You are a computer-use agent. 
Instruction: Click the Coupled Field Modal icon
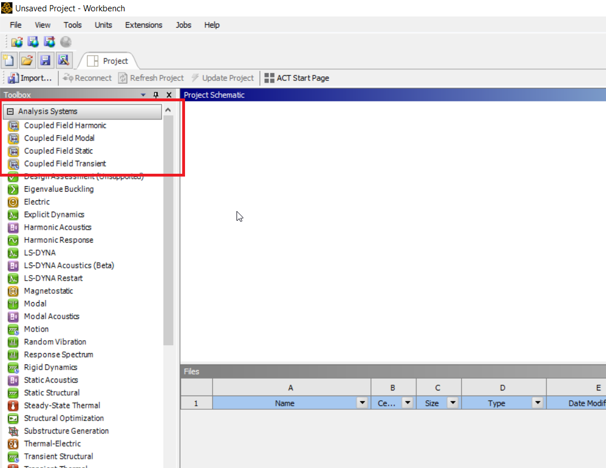pyautogui.click(x=13, y=138)
